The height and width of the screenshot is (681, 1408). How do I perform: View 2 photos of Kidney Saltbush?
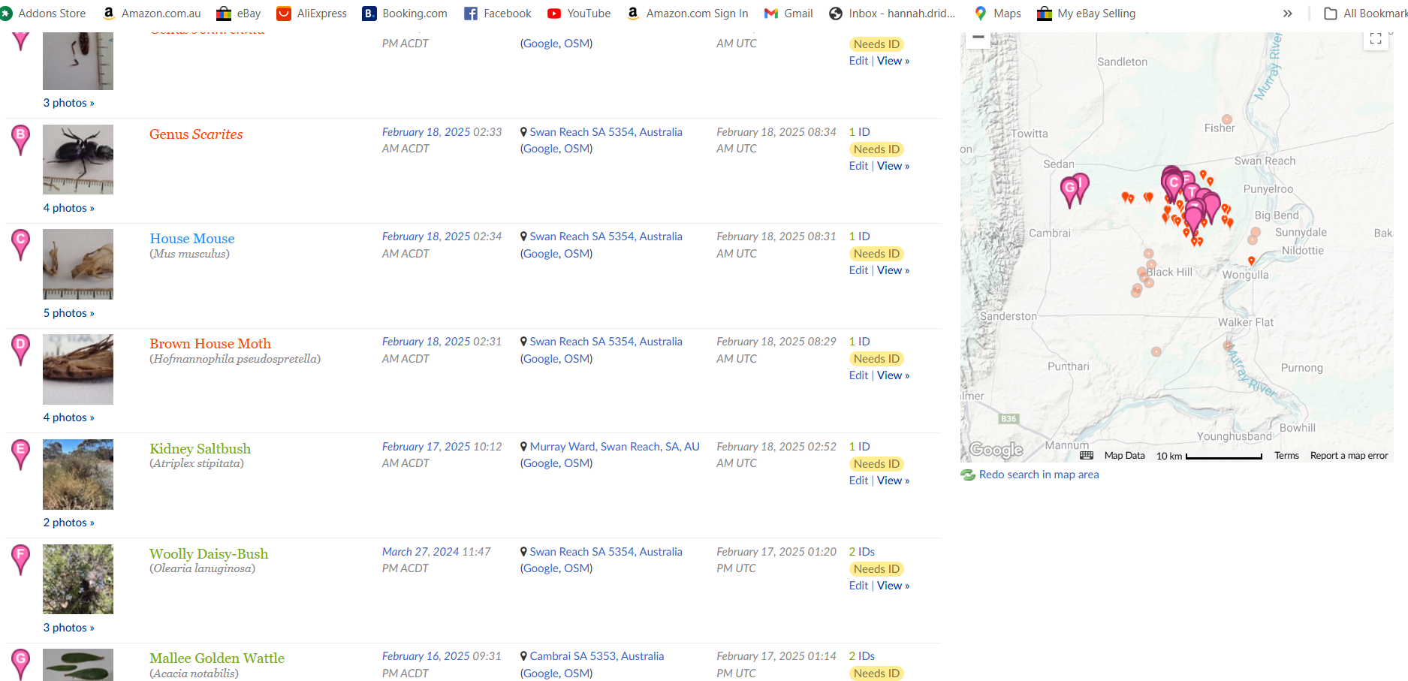click(68, 523)
